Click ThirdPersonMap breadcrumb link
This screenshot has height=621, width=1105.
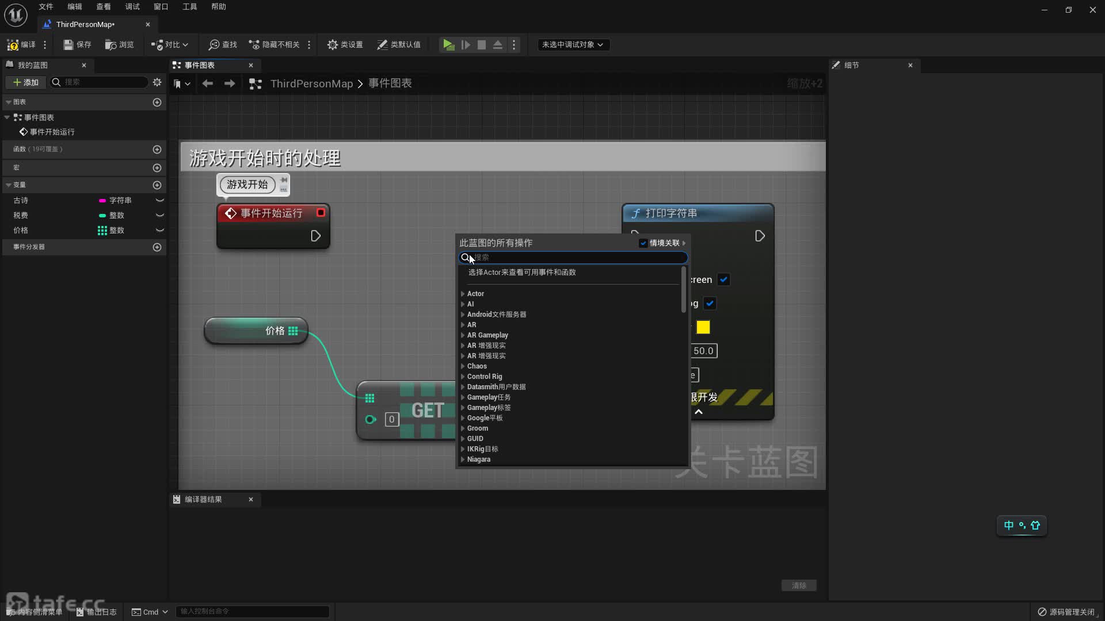point(311,83)
